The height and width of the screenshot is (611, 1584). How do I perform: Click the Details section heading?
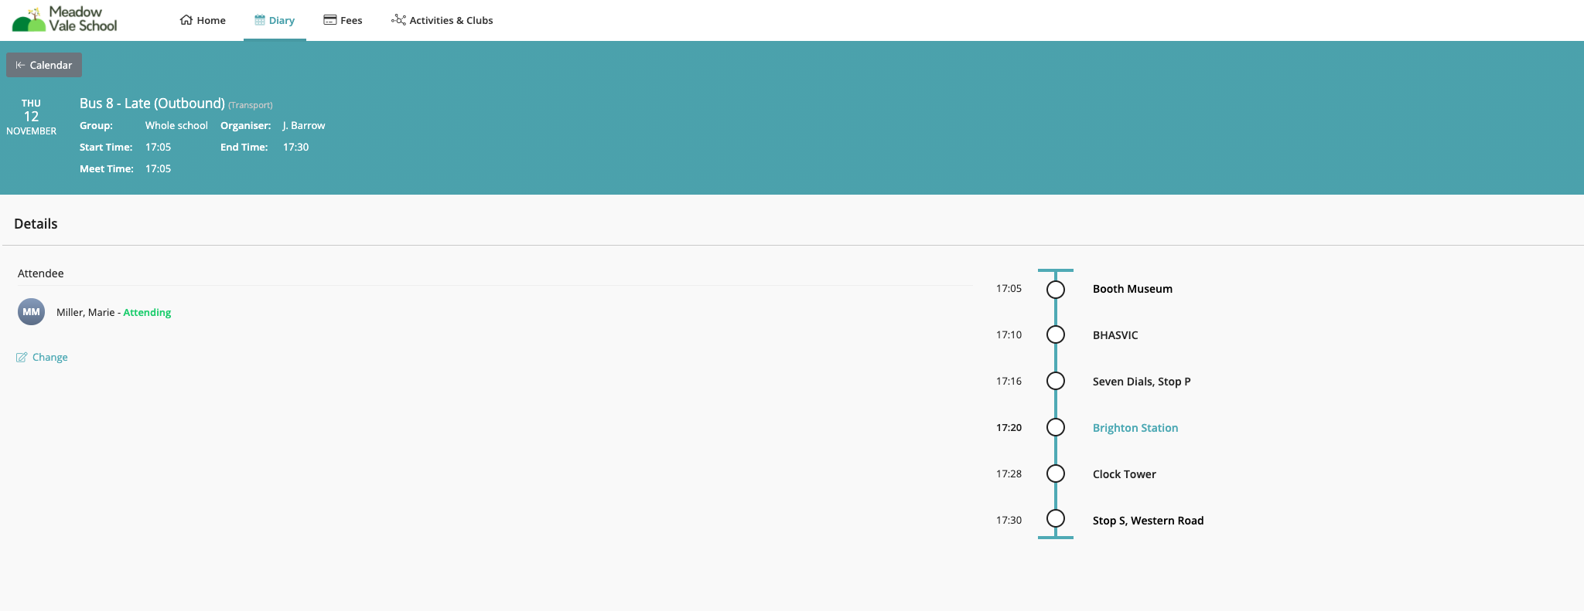[36, 224]
